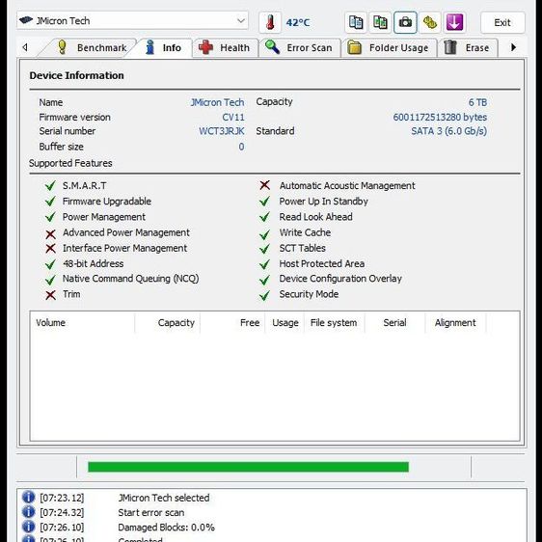
Task: Click the serial number value WCT3JRJK
Action: (x=222, y=131)
